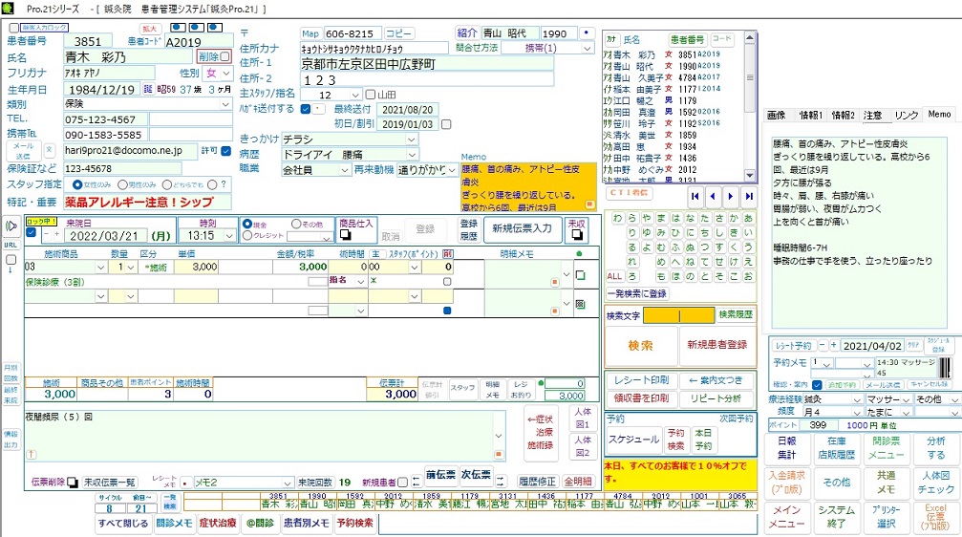
Task: Jump to the first patient record
Action: tap(695, 197)
